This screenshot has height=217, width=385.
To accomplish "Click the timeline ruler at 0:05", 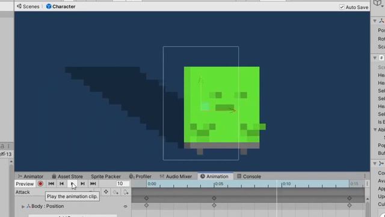I will click(214, 184).
